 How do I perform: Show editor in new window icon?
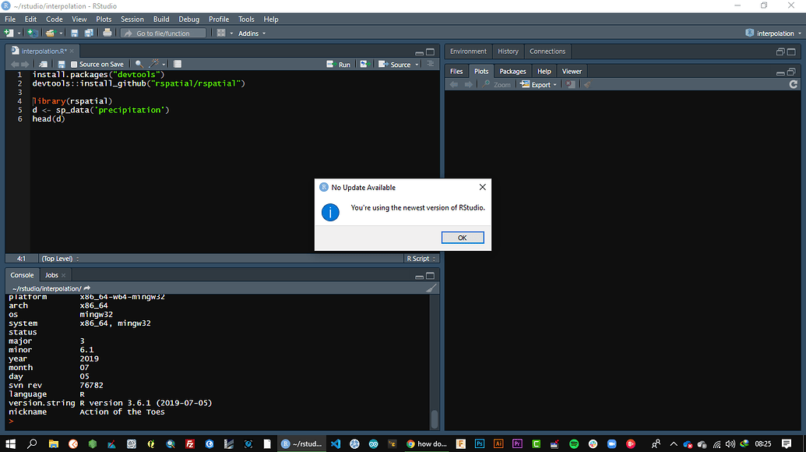pos(43,64)
